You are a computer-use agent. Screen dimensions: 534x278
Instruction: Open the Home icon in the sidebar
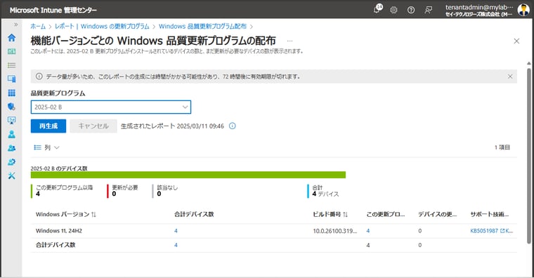pos(11,37)
